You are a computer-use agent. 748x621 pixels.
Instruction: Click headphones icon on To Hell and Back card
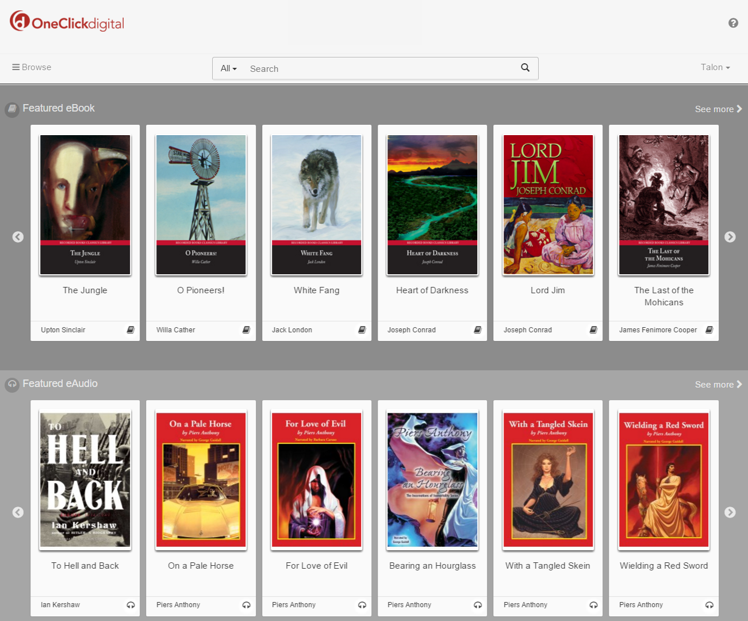click(x=131, y=605)
